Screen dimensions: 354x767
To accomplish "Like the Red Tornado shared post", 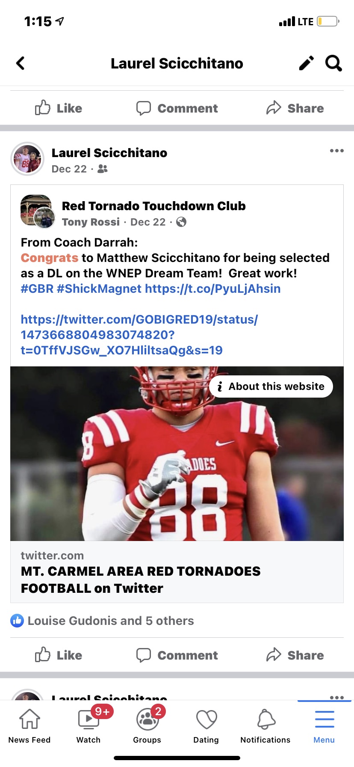I will pyautogui.click(x=59, y=655).
